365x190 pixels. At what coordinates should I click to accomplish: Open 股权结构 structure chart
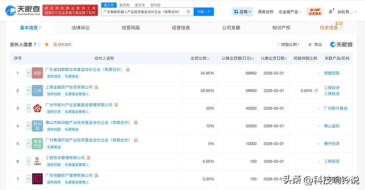click(62, 45)
